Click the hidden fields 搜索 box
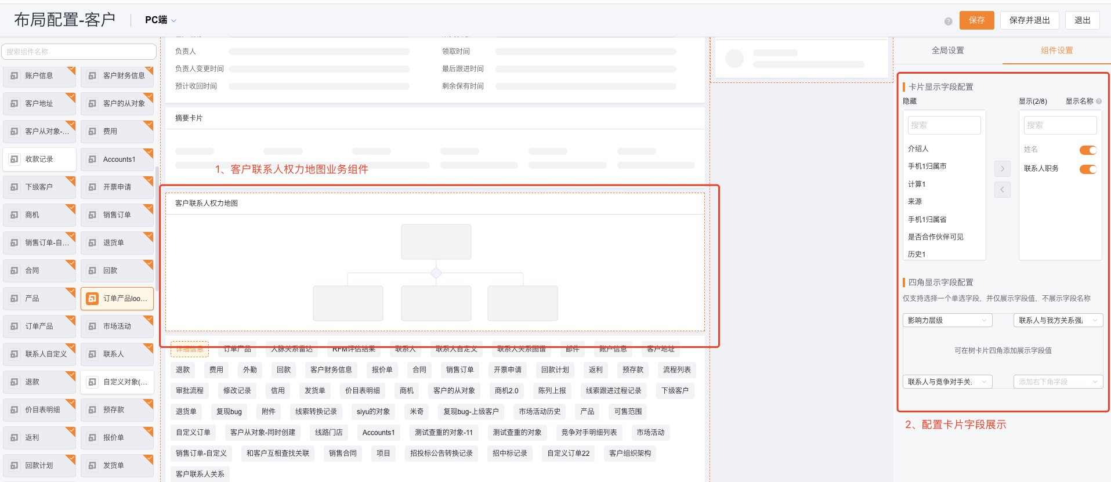 (x=944, y=125)
